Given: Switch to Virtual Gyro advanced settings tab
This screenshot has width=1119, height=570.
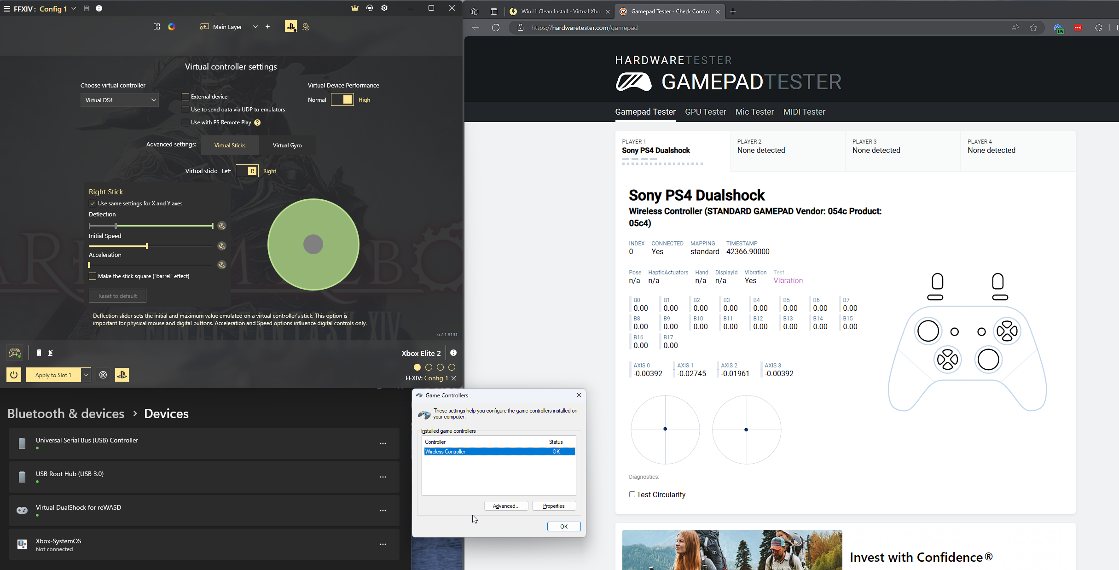Looking at the screenshot, I should point(287,145).
